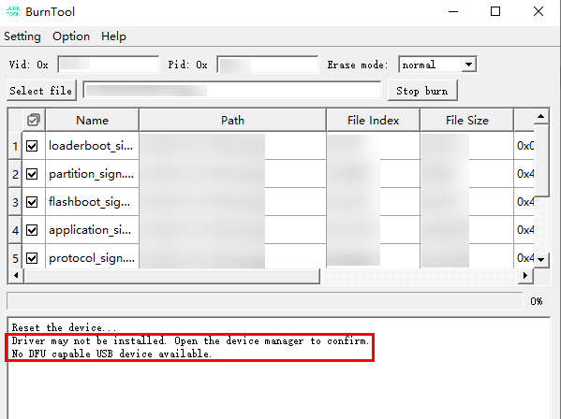The width and height of the screenshot is (561, 419).
Task: Click the table's vertical scroll down arrow
Action: tap(541, 260)
